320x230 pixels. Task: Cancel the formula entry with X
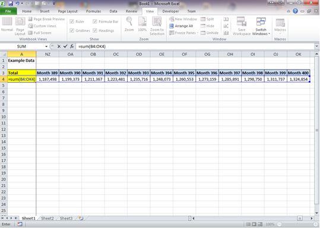59,46
